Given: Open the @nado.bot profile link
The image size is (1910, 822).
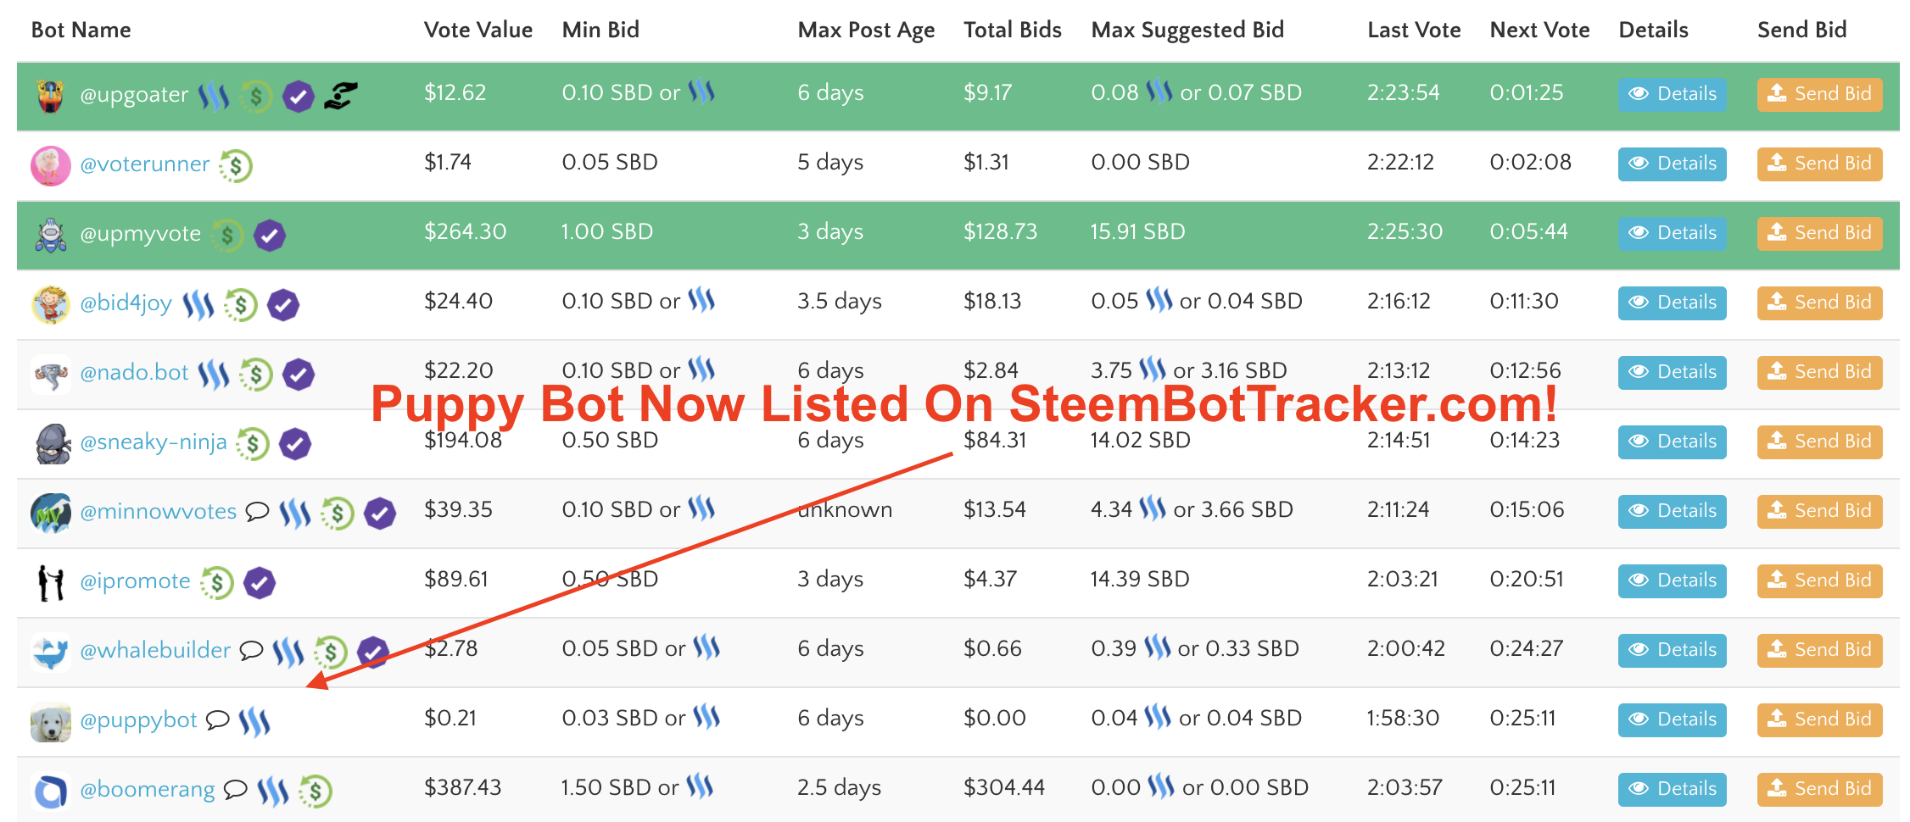Looking at the screenshot, I should (134, 372).
